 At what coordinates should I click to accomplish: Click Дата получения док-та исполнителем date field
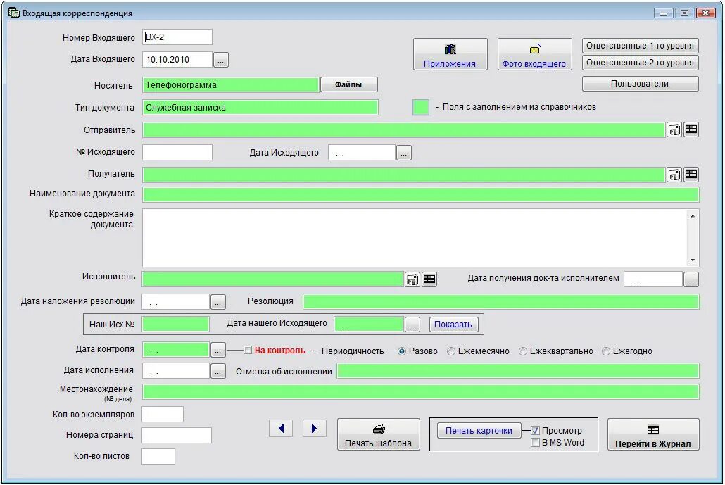[x=653, y=279]
